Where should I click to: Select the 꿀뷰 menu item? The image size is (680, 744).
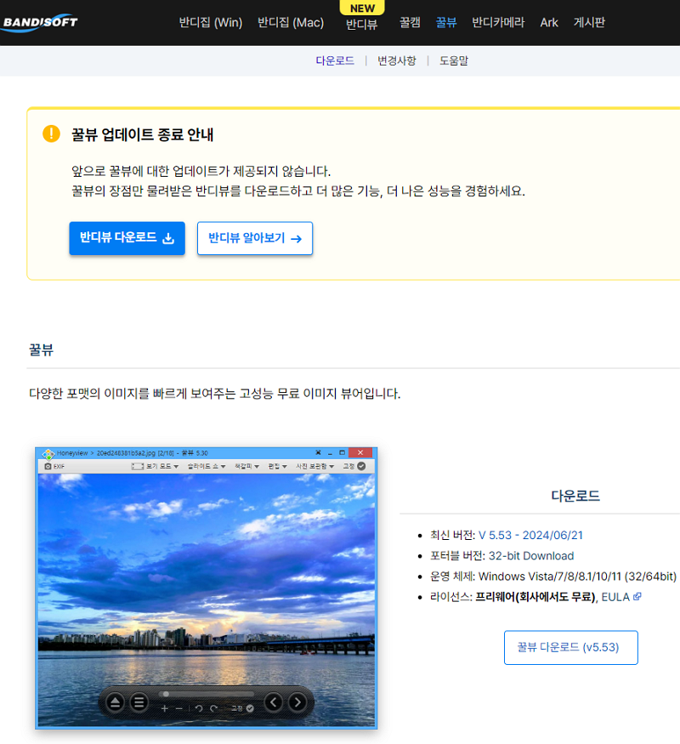(446, 22)
